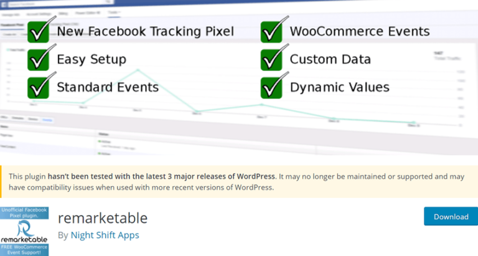Select the green check icon beside Custom Data
Screen dimensions: 478x256
click(x=272, y=59)
